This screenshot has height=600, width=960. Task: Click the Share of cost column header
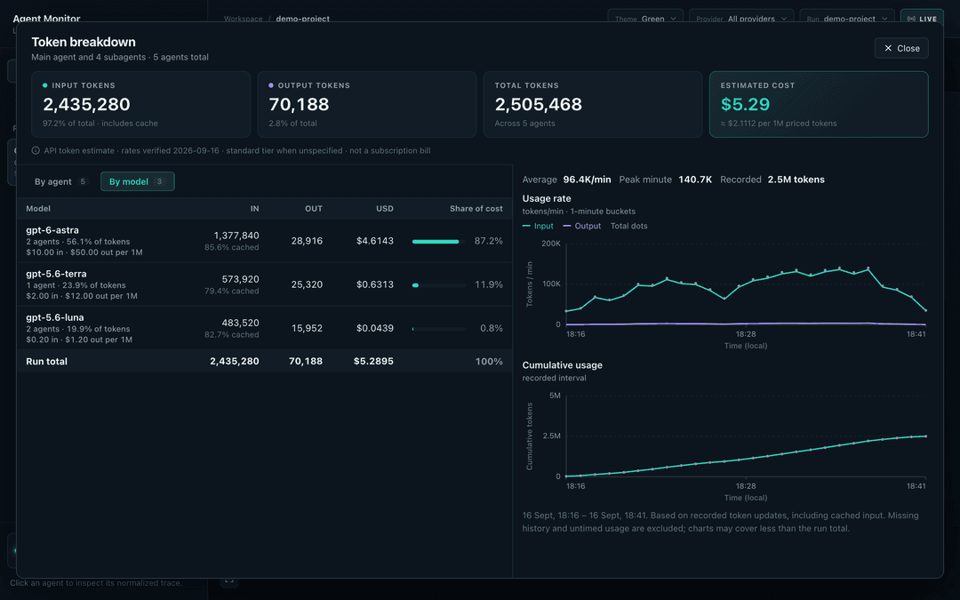point(476,209)
